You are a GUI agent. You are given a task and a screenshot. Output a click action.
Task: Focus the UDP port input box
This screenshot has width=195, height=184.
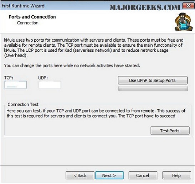[50, 85]
